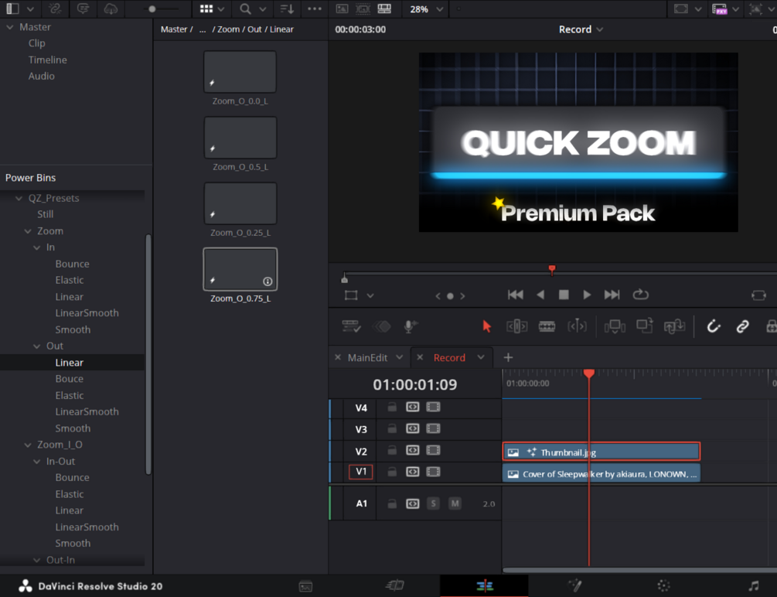777x597 pixels.
Task: Toggle the V4 track lock
Action: point(392,407)
